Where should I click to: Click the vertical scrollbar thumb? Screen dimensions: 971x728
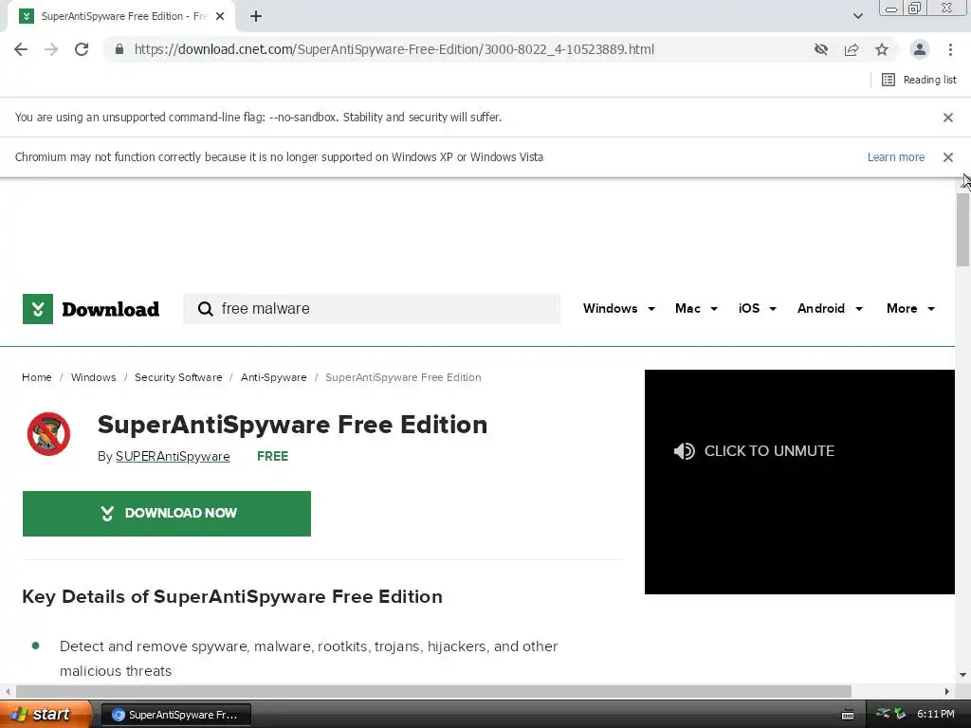point(962,229)
